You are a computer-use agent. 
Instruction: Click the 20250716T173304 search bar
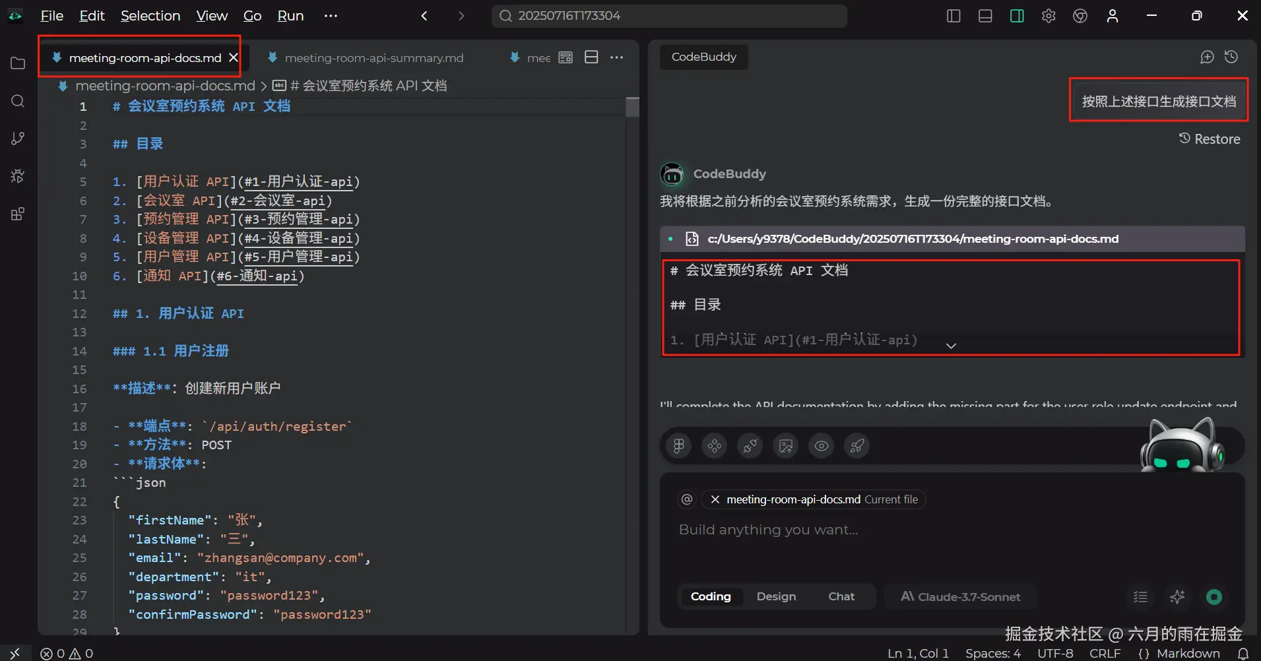pyautogui.click(x=669, y=16)
